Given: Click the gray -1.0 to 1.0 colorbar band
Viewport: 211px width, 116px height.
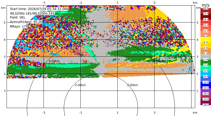Looking at the screenshot, I should coord(206,57).
